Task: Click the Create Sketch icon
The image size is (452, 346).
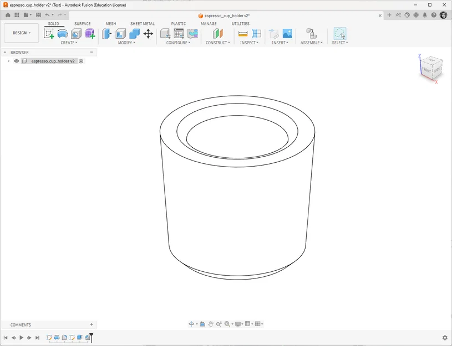Action: (x=49, y=34)
